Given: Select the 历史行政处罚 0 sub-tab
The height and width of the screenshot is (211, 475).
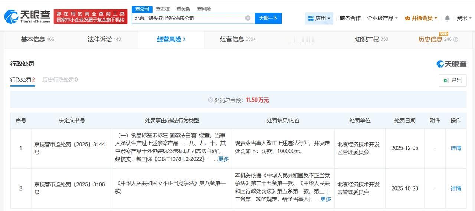Looking at the screenshot, I should [x=60, y=79].
